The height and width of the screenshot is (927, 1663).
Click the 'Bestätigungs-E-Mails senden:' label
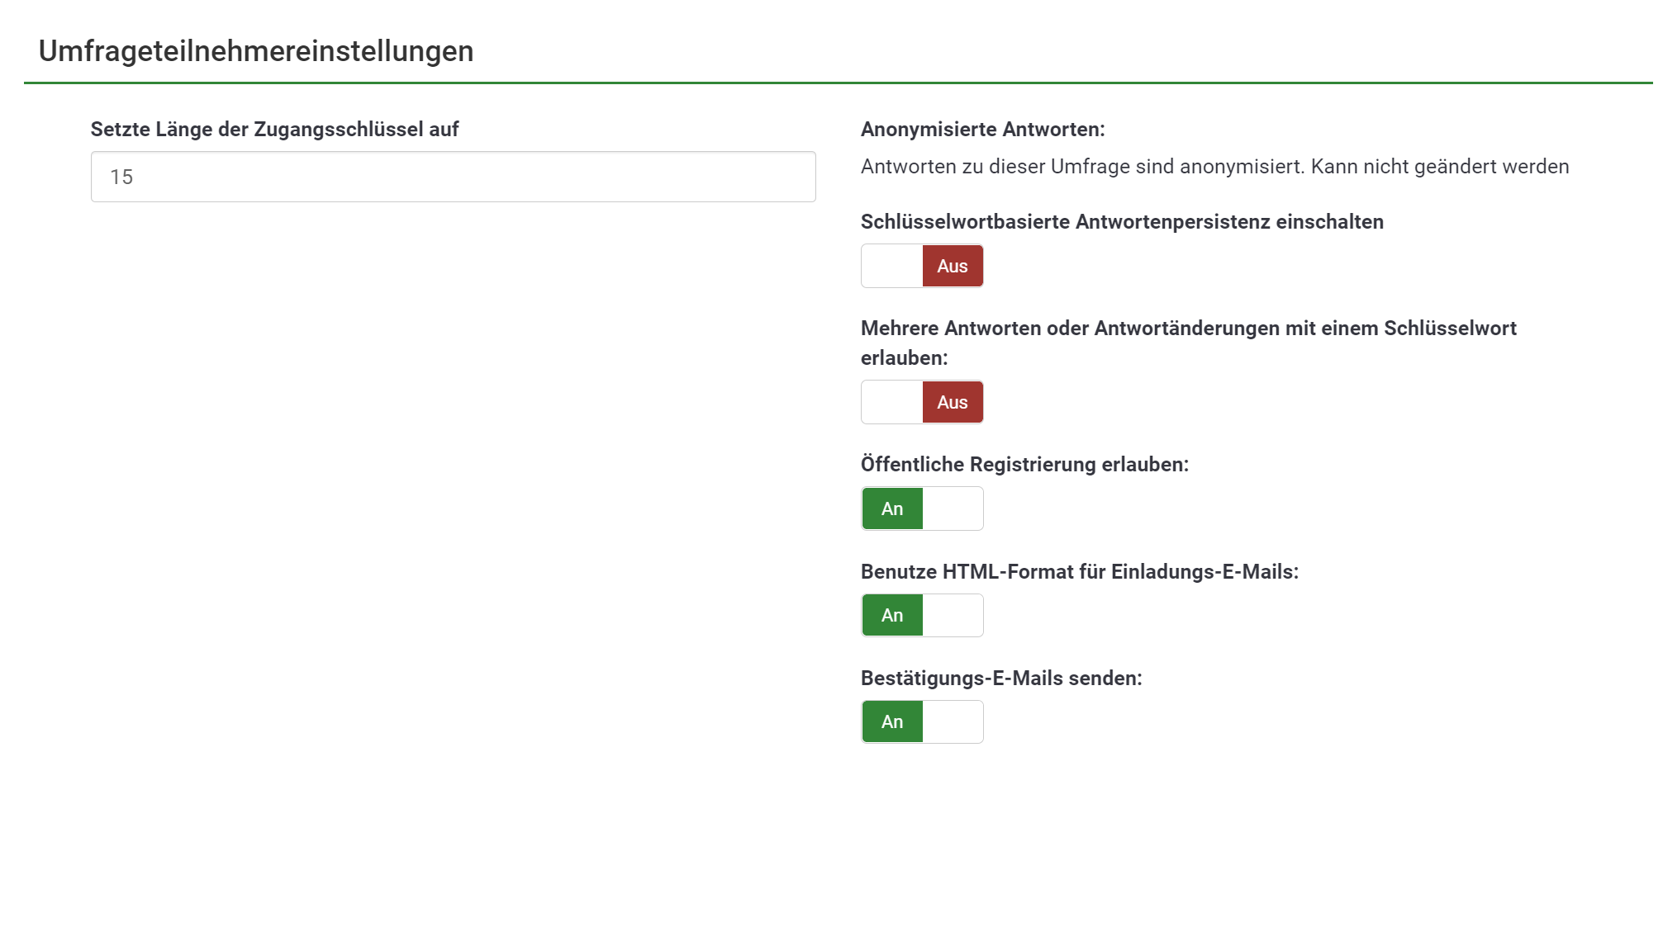(x=1001, y=679)
